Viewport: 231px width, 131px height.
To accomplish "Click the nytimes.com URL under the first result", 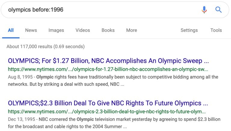I will 108,69.
